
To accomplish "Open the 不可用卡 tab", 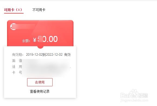I will point(39,10).
